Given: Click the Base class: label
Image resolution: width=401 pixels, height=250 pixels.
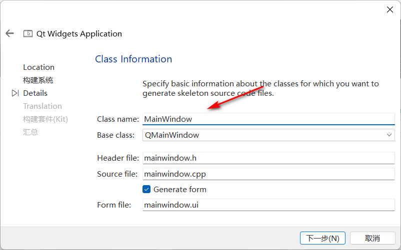Looking at the screenshot, I should (116, 135).
